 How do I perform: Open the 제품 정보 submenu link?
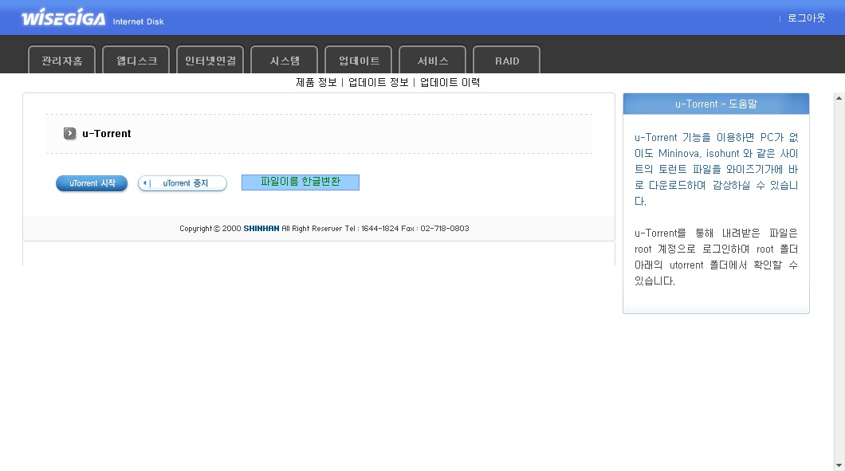[316, 82]
